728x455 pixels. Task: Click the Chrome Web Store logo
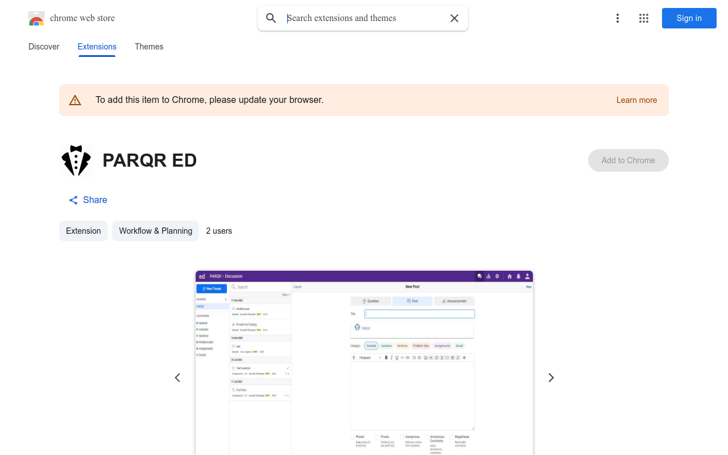[x=36, y=18]
